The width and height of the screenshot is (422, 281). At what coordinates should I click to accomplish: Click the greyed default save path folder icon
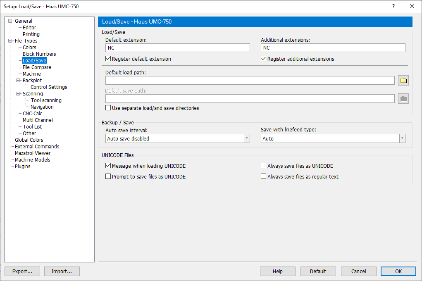[403, 98]
